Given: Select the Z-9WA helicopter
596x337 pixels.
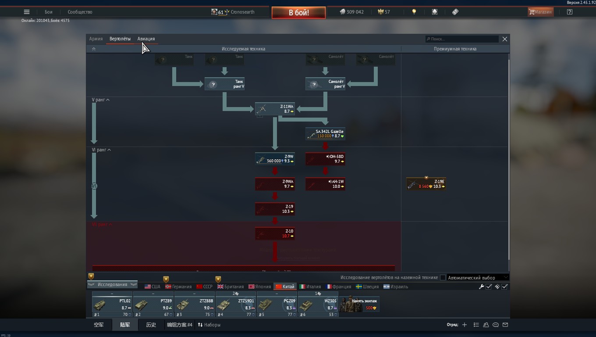Looking at the screenshot, I should click(275, 184).
